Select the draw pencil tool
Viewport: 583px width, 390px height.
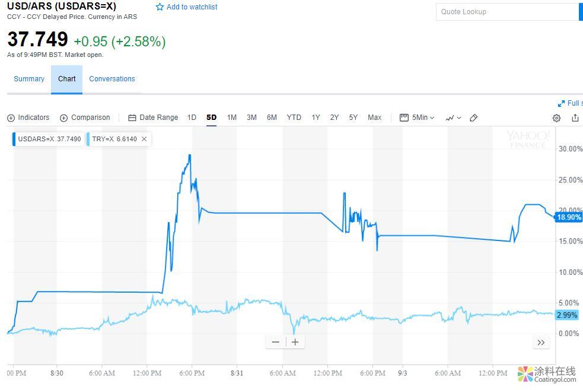tap(473, 118)
